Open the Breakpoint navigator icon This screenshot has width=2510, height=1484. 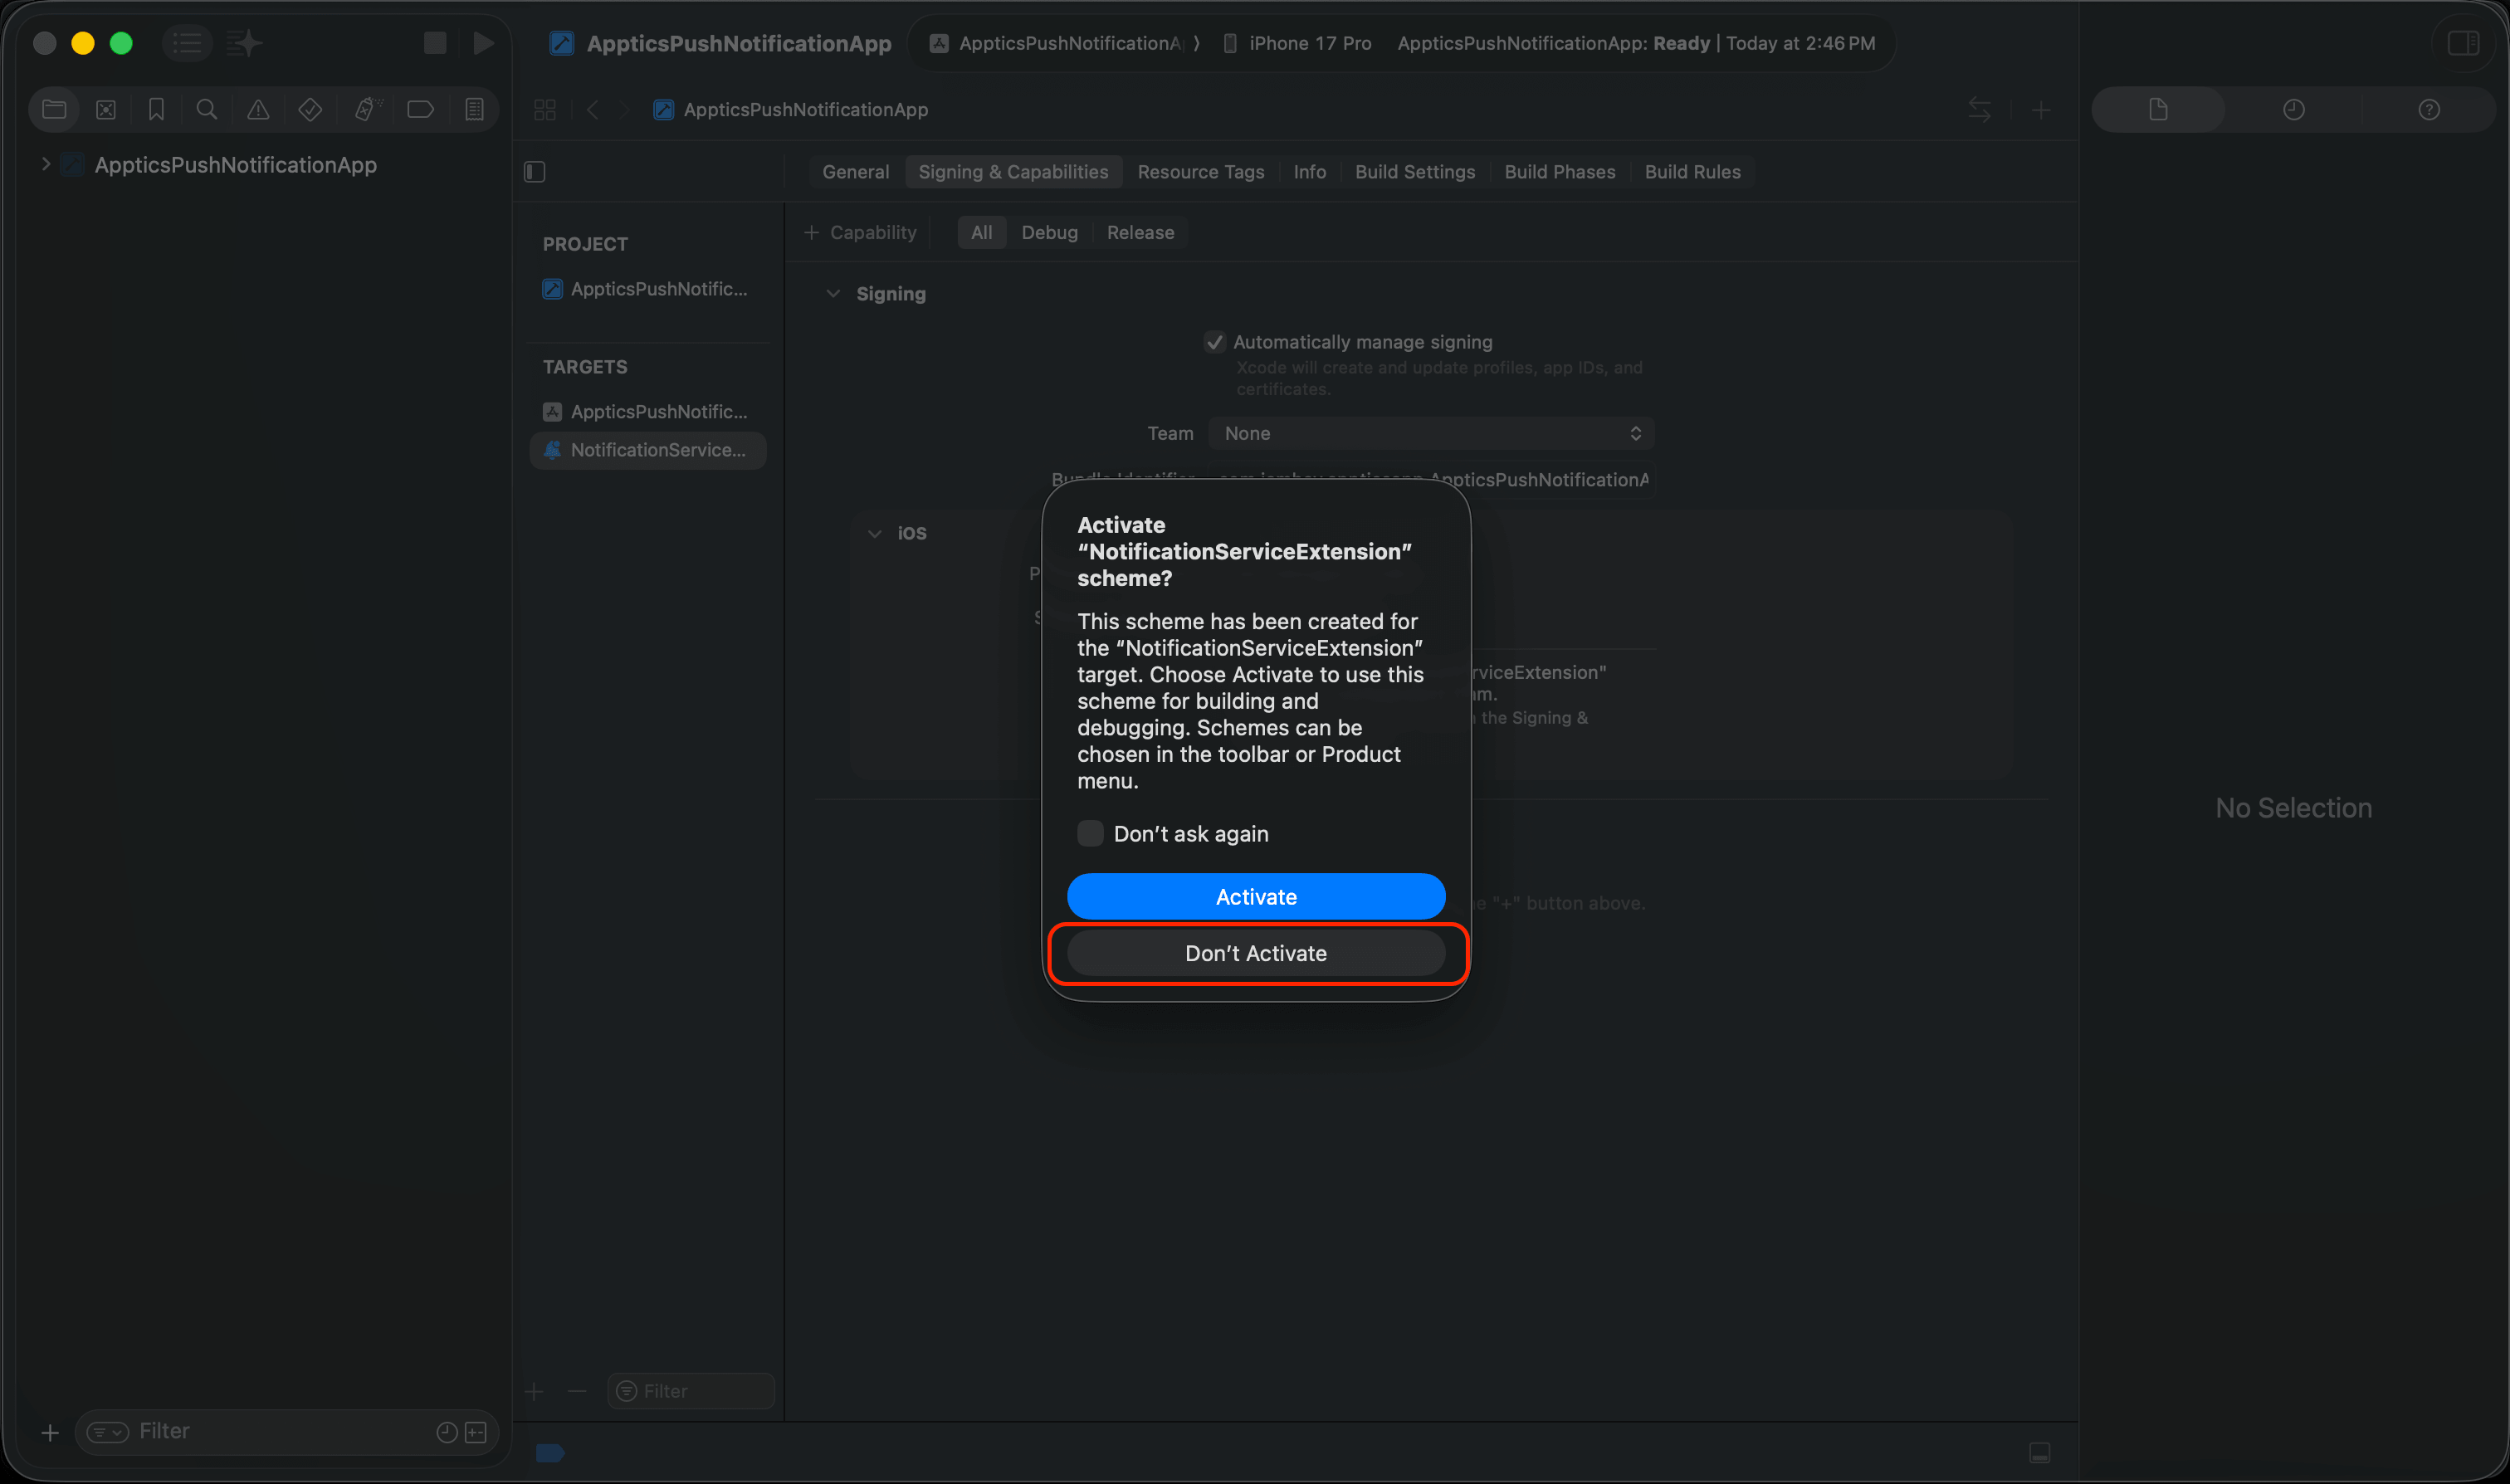pos(420,110)
